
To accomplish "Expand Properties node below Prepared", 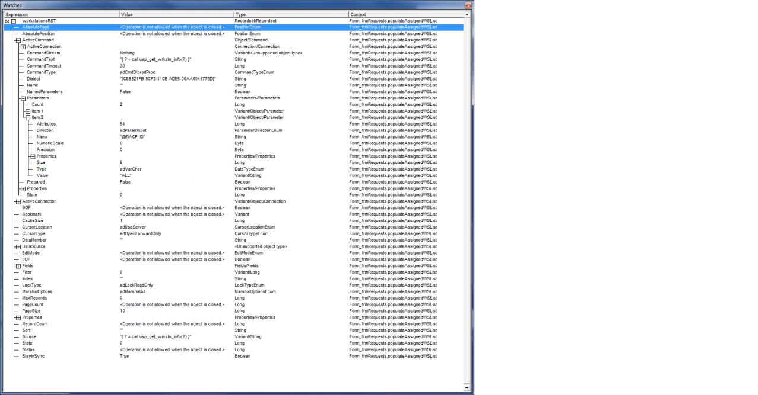I will [x=23, y=188].
